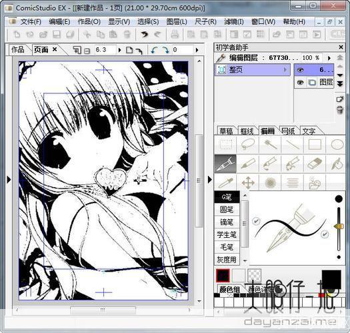This screenshot has width=350, height=333.
Task: Select the Line drawing tool
Action: [x=293, y=145]
